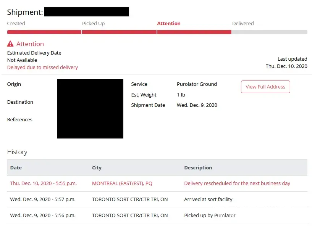Select the Picked up by Purolator row
Image resolution: width=312 pixels, height=227 pixels.
tap(210, 215)
